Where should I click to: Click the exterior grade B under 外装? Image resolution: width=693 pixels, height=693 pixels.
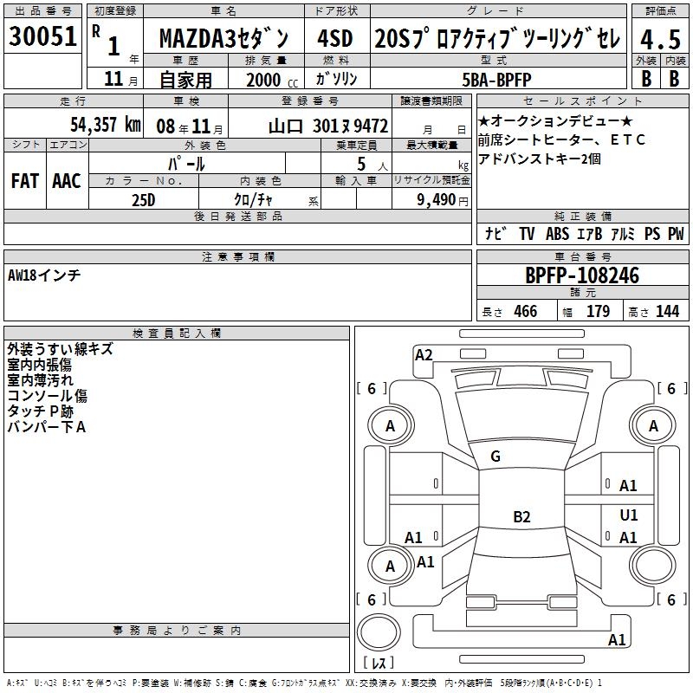click(646, 79)
